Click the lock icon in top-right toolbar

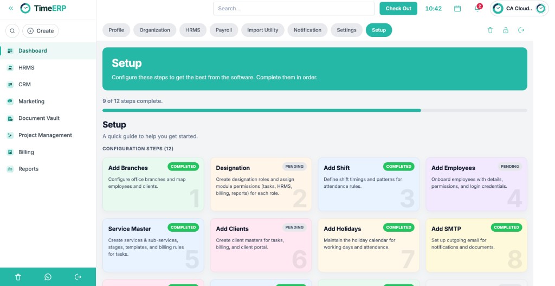click(x=506, y=30)
